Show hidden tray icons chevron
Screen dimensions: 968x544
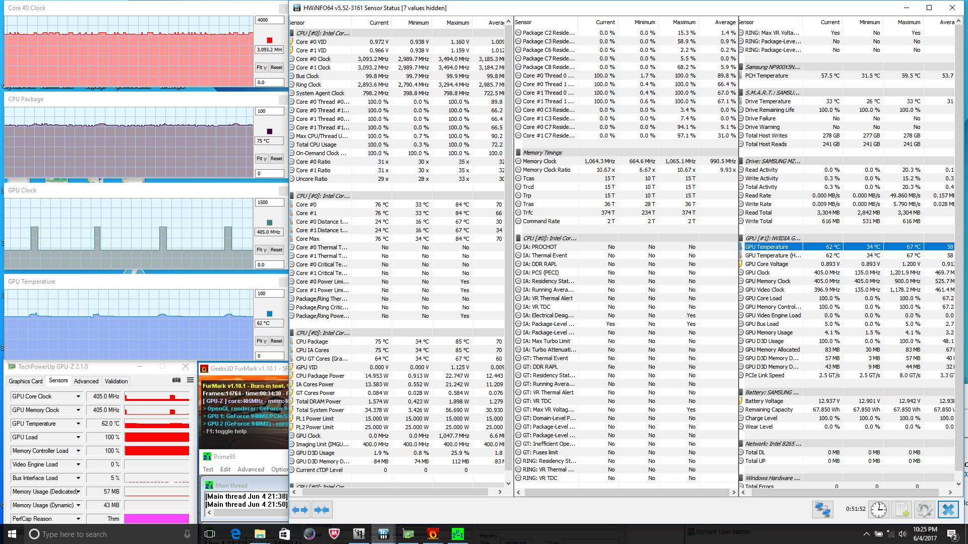tap(866, 534)
